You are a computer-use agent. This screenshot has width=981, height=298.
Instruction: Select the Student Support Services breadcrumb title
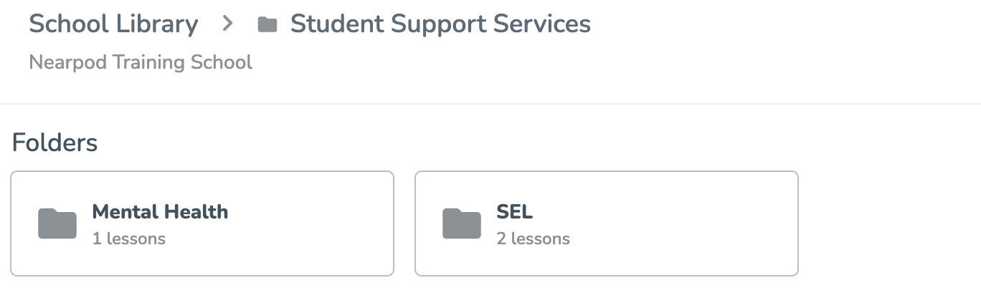440,24
